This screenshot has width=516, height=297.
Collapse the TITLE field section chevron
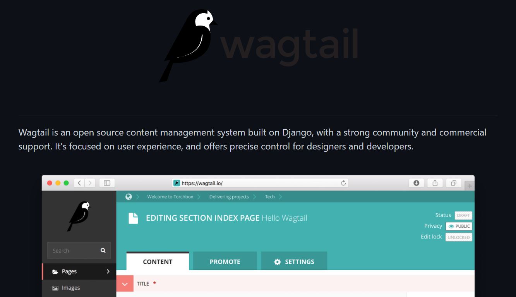(125, 284)
